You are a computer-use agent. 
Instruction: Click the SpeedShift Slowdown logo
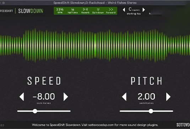coord(22,11)
